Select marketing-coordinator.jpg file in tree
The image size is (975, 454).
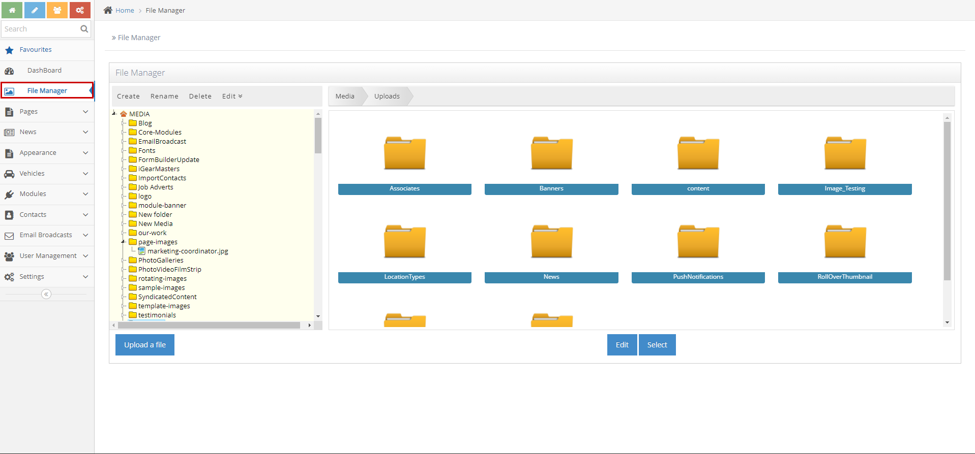[x=187, y=251]
